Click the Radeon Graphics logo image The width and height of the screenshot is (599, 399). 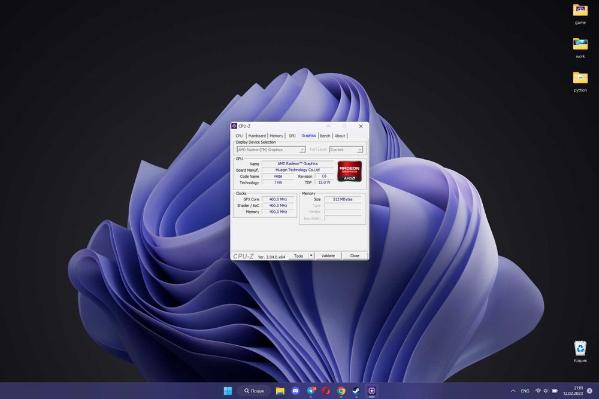pyautogui.click(x=349, y=171)
